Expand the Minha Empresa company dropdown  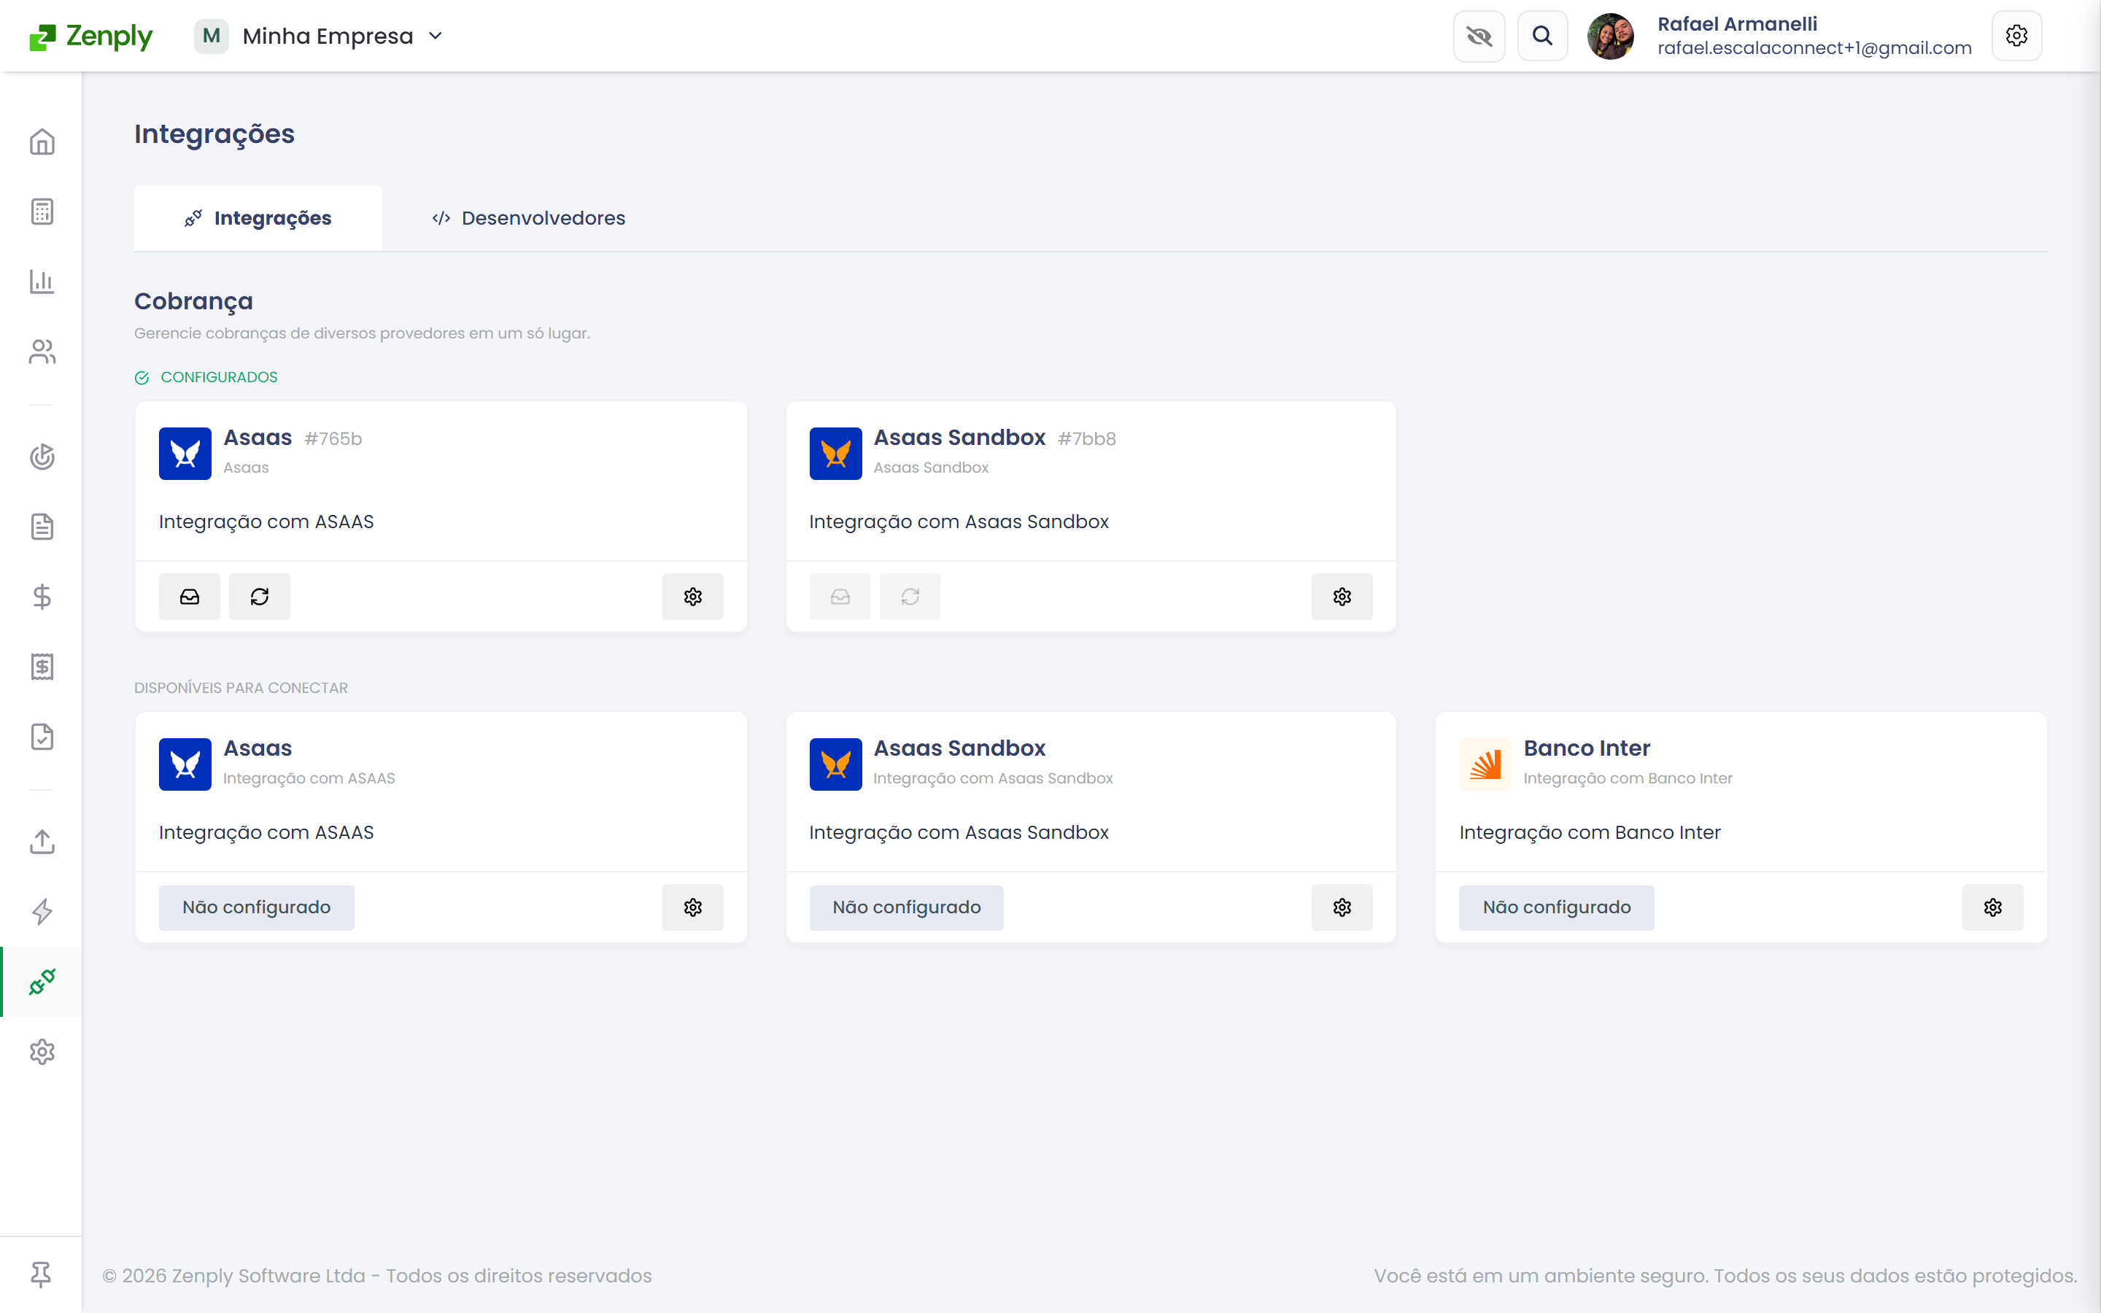click(319, 36)
